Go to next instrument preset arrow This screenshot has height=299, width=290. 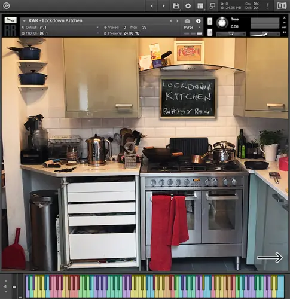click(177, 21)
